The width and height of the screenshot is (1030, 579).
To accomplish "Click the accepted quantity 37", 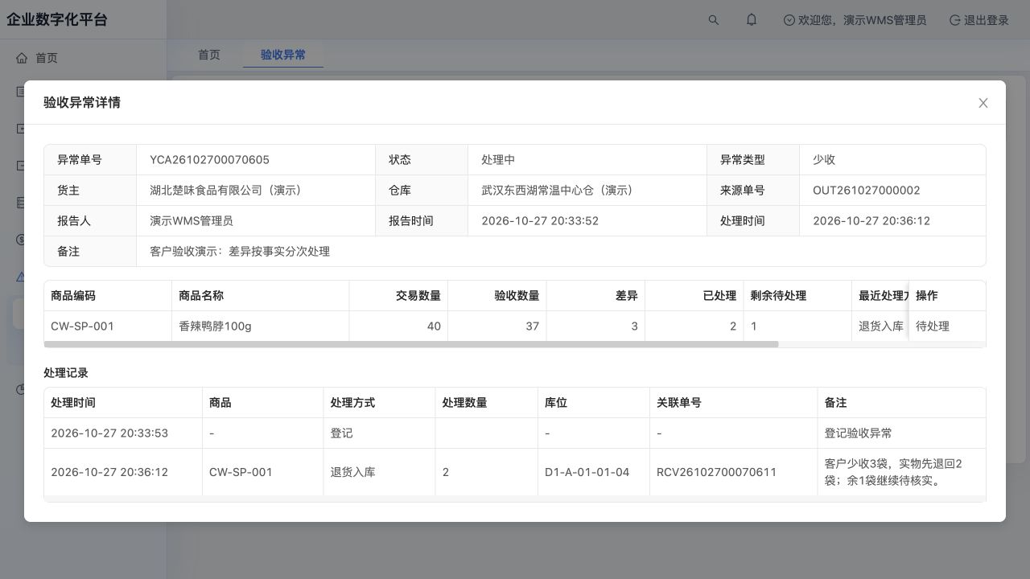I will coord(532,326).
